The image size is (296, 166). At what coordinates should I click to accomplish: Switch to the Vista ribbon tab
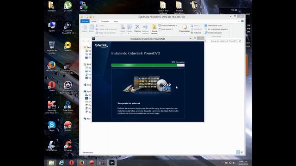coord(116,22)
